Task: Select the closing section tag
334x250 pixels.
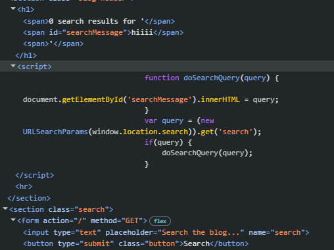Action: pyautogui.click(x=29, y=198)
